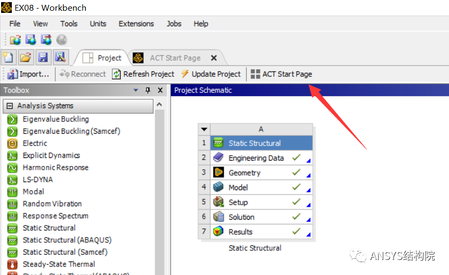This screenshot has width=449, height=275.
Task: Open the Jobs menu
Action: point(174,24)
